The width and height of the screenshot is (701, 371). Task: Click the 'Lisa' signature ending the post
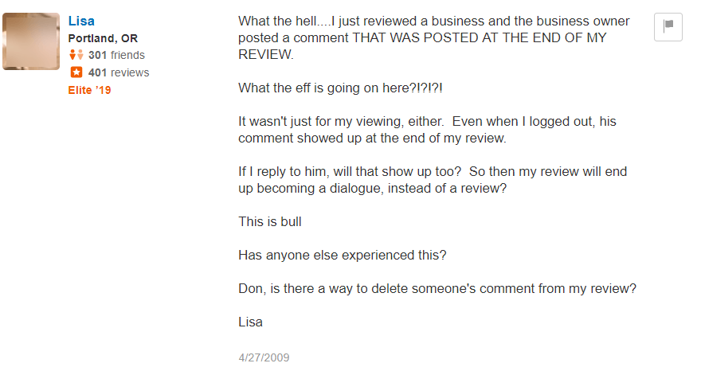250,322
